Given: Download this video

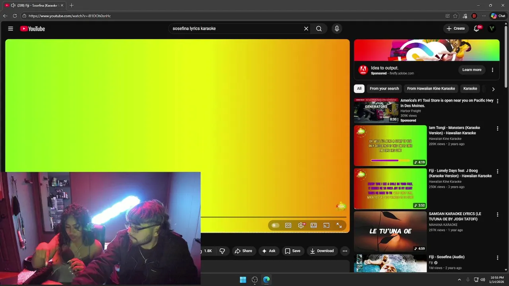Looking at the screenshot, I should [x=322, y=251].
